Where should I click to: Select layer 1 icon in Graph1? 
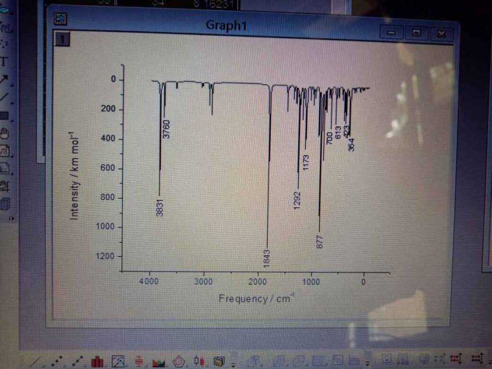pyautogui.click(x=62, y=39)
